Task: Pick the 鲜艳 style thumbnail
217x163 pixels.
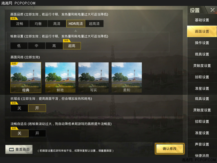Action: [x=60, y=77]
